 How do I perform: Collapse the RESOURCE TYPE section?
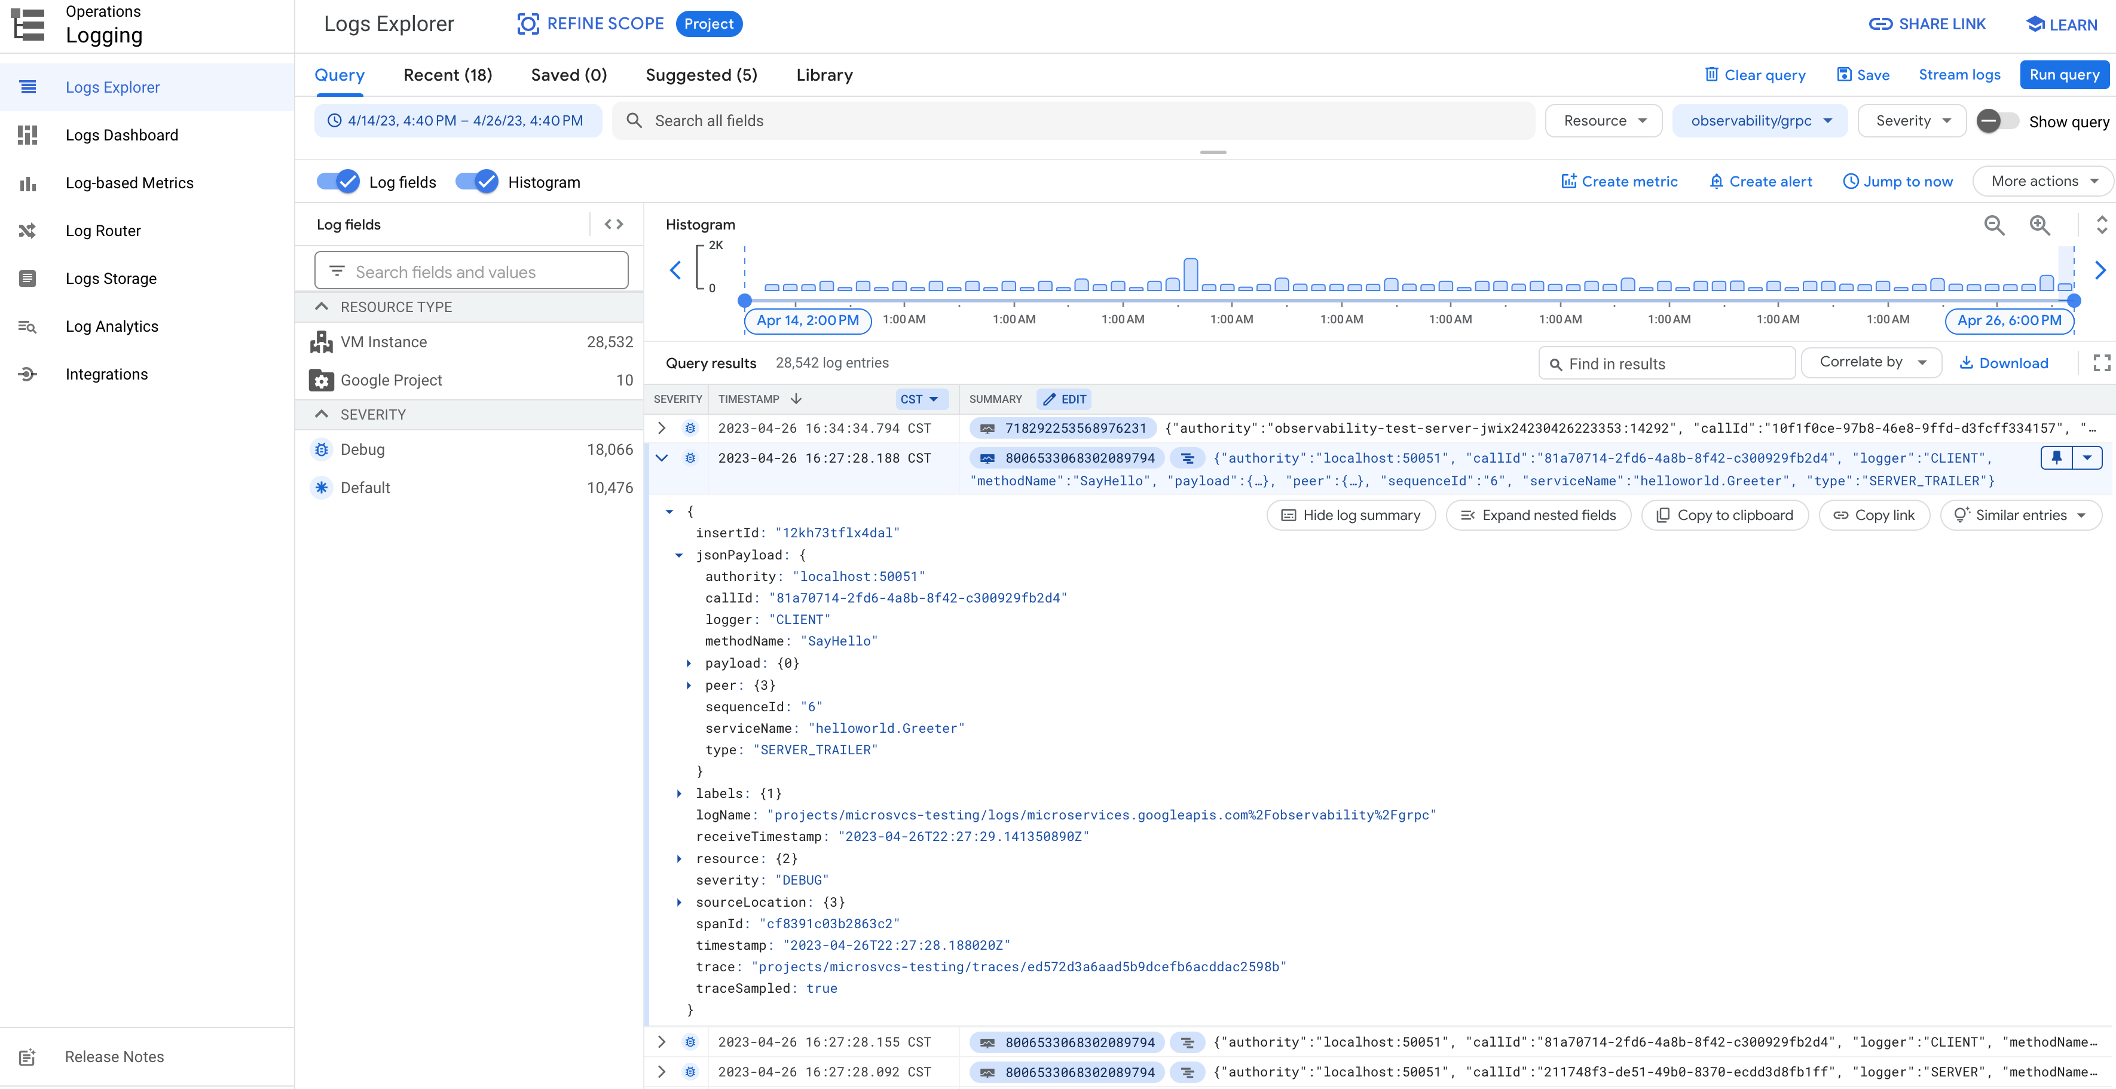pyautogui.click(x=321, y=307)
